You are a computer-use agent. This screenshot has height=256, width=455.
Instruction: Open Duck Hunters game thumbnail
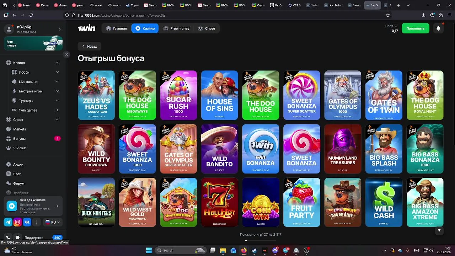(x=96, y=202)
